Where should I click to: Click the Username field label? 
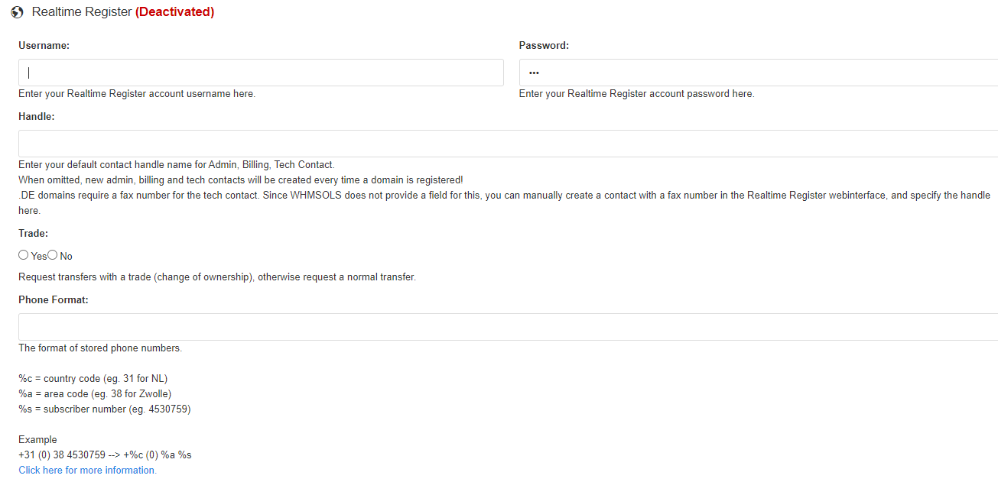pyautogui.click(x=44, y=46)
